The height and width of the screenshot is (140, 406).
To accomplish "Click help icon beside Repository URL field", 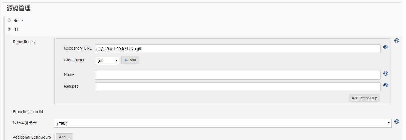I will click(x=386, y=47).
